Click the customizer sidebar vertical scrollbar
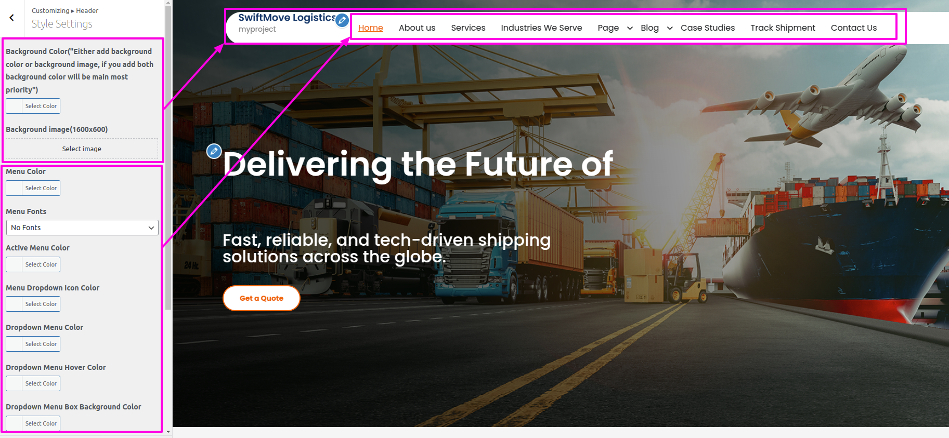The height and width of the screenshot is (438, 949). [x=168, y=158]
